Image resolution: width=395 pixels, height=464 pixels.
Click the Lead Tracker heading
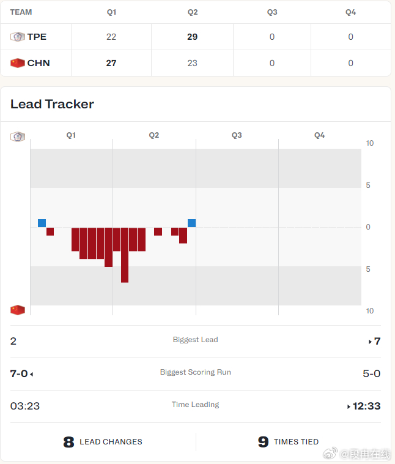[x=52, y=104]
